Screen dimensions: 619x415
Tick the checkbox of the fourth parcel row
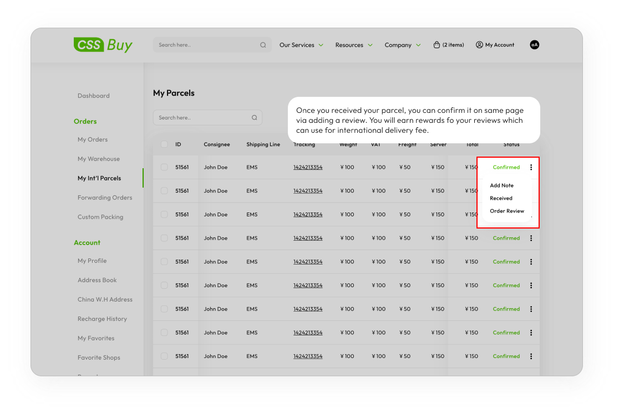point(164,238)
